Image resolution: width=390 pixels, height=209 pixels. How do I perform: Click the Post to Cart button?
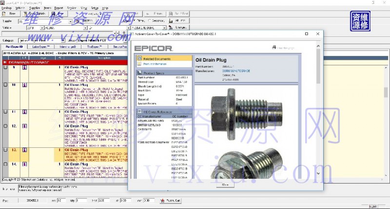[171, 200]
